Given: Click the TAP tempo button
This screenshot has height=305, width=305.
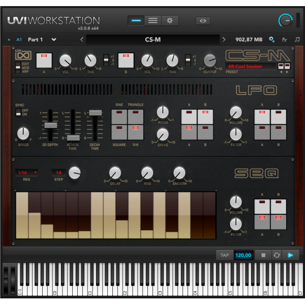Looking at the screenshot, I should pyautogui.click(x=225, y=255).
